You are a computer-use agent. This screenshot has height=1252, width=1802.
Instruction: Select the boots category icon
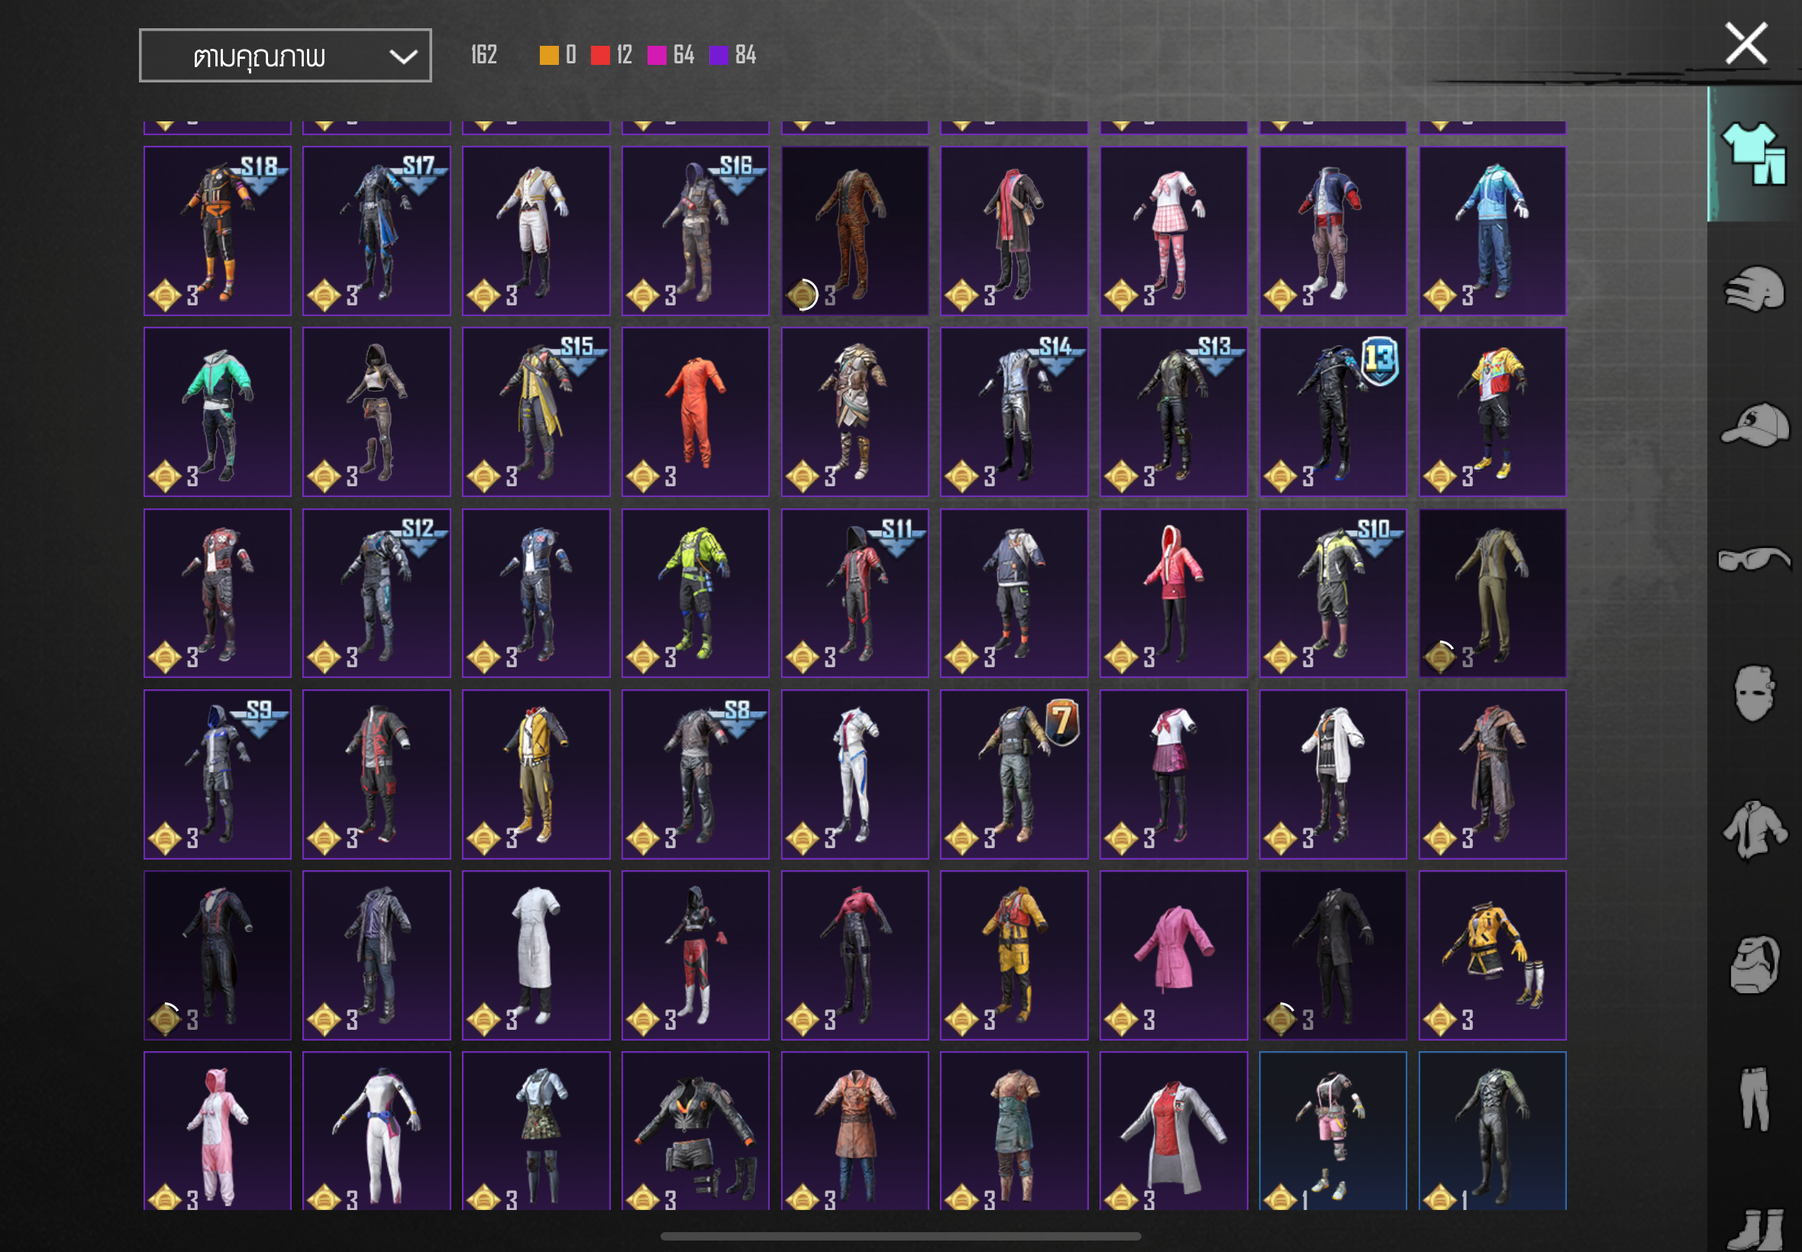click(1754, 1229)
